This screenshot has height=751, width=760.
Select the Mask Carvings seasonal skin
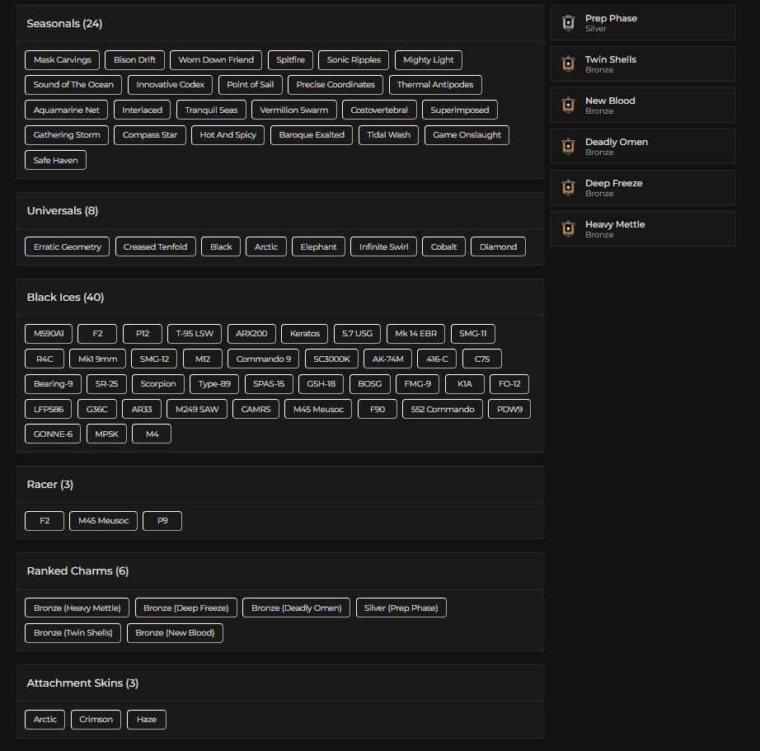coord(62,59)
